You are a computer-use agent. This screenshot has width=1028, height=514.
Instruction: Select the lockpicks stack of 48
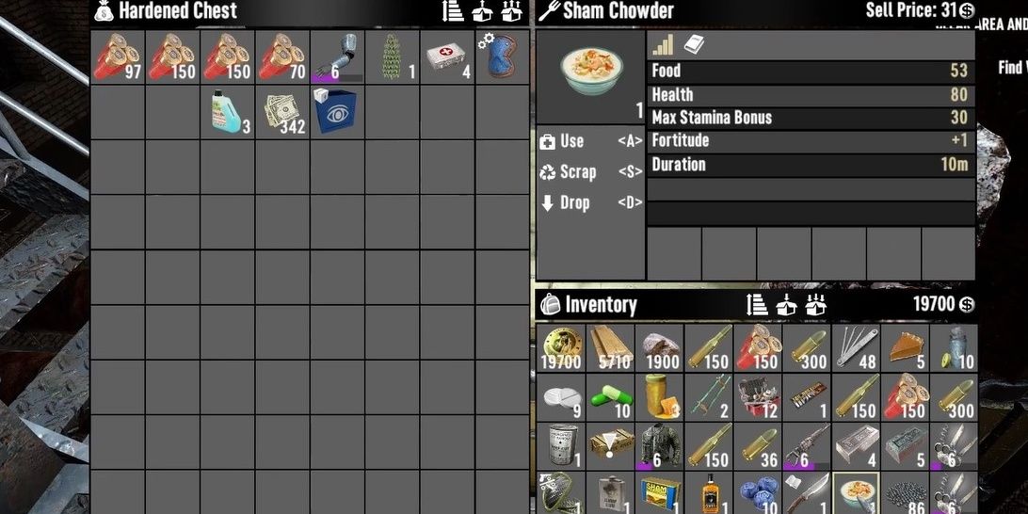pos(857,348)
